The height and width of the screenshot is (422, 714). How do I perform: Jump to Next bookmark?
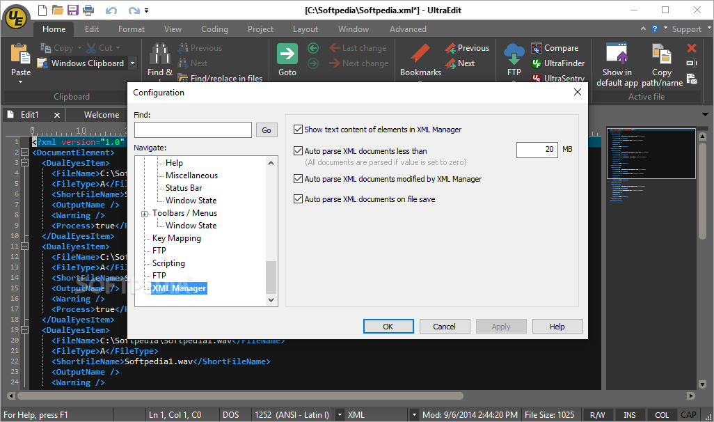click(460, 63)
